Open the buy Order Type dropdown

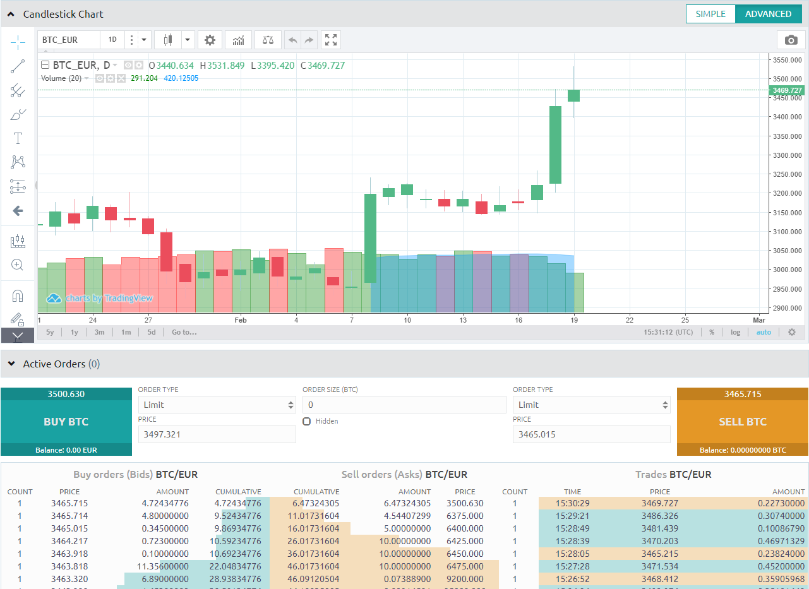(x=217, y=405)
